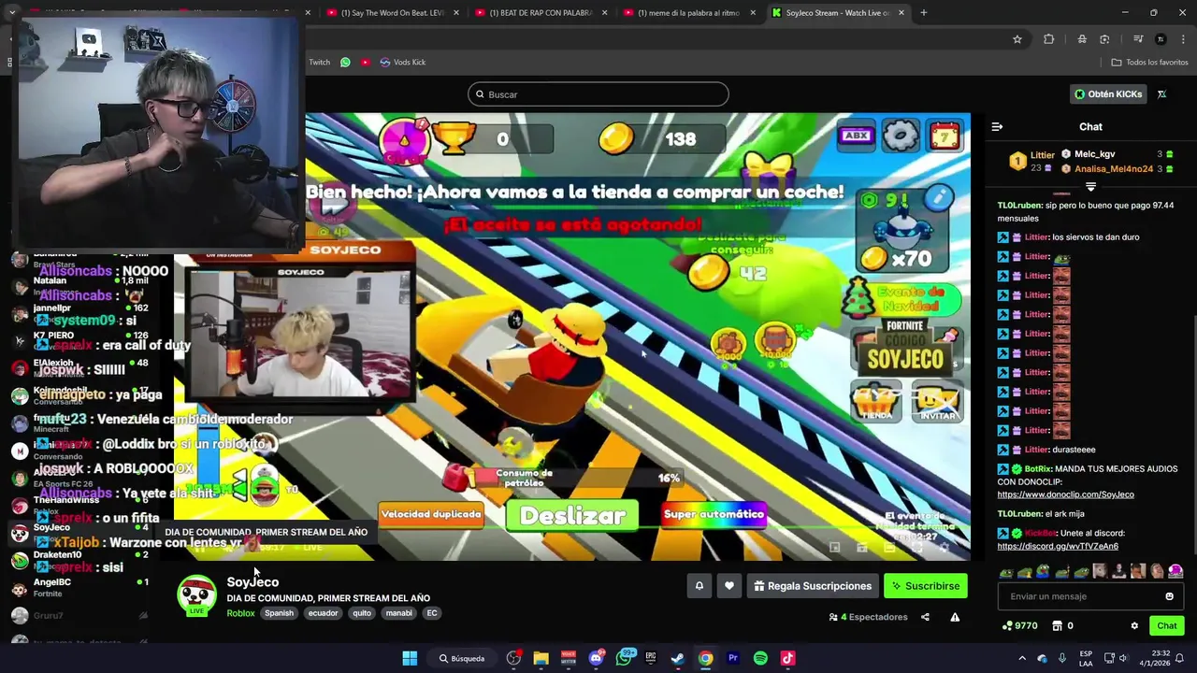1197x673 pixels.
Task: Click the manabi tag
Action: (398, 613)
